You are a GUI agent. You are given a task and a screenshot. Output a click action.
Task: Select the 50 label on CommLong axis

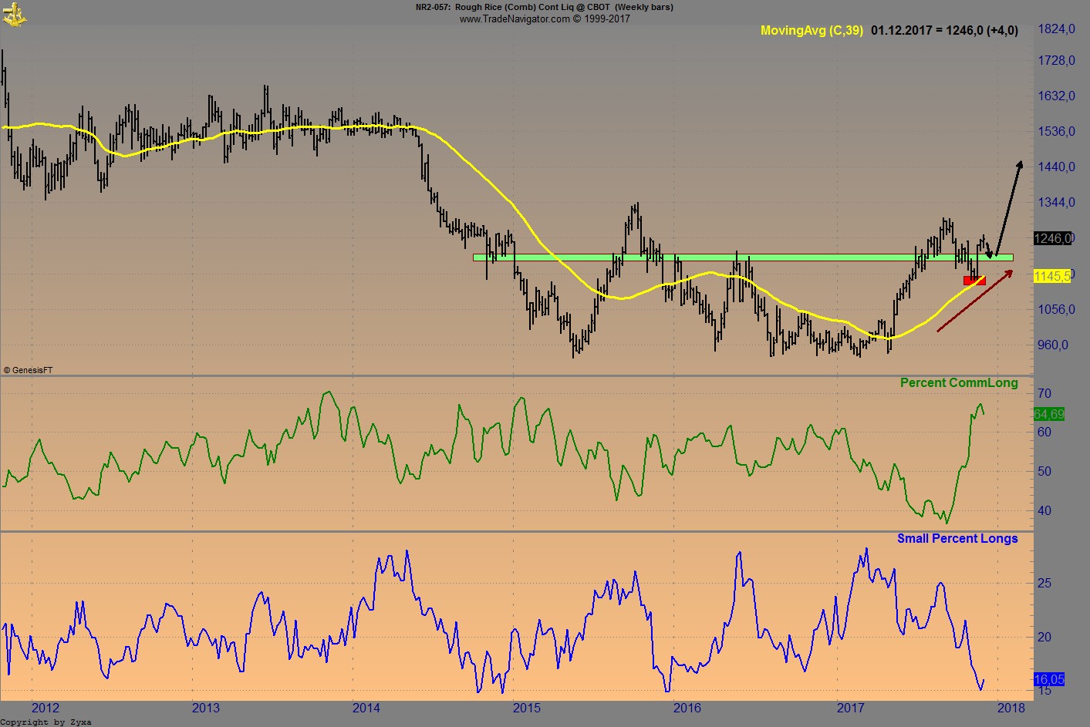pyautogui.click(x=1044, y=472)
